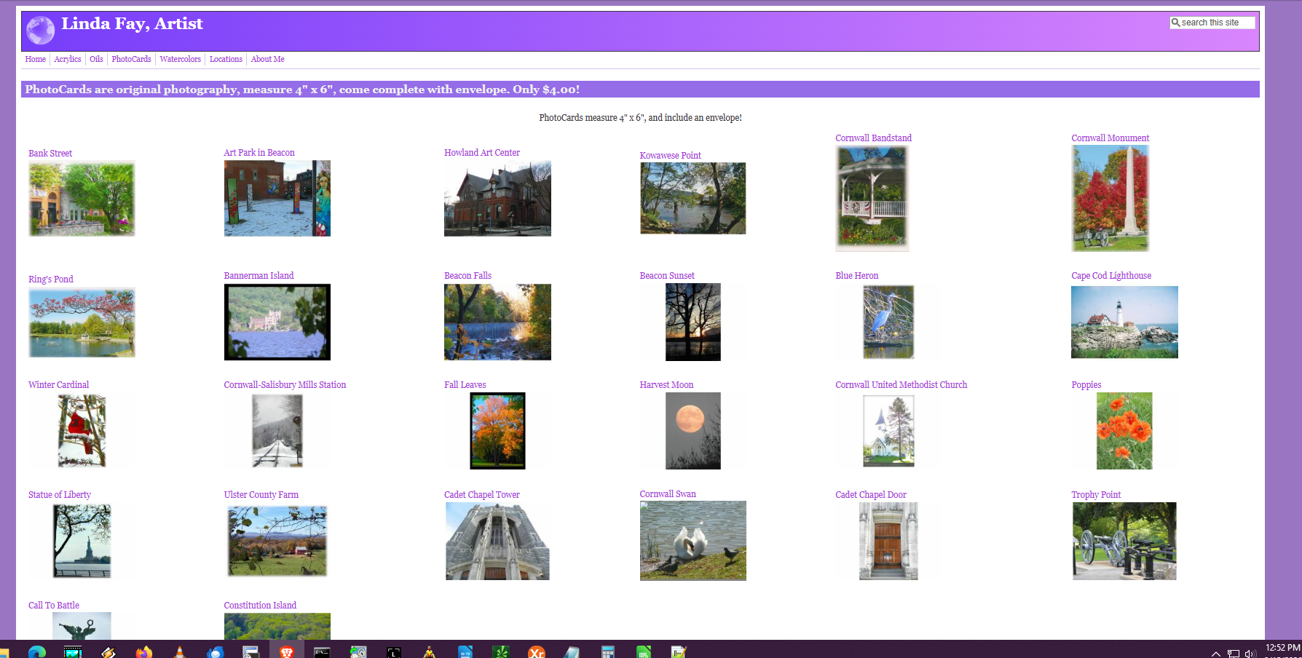Image resolution: width=1302 pixels, height=658 pixels.
Task: Select the PhotoCards menu item
Action: (131, 59)
